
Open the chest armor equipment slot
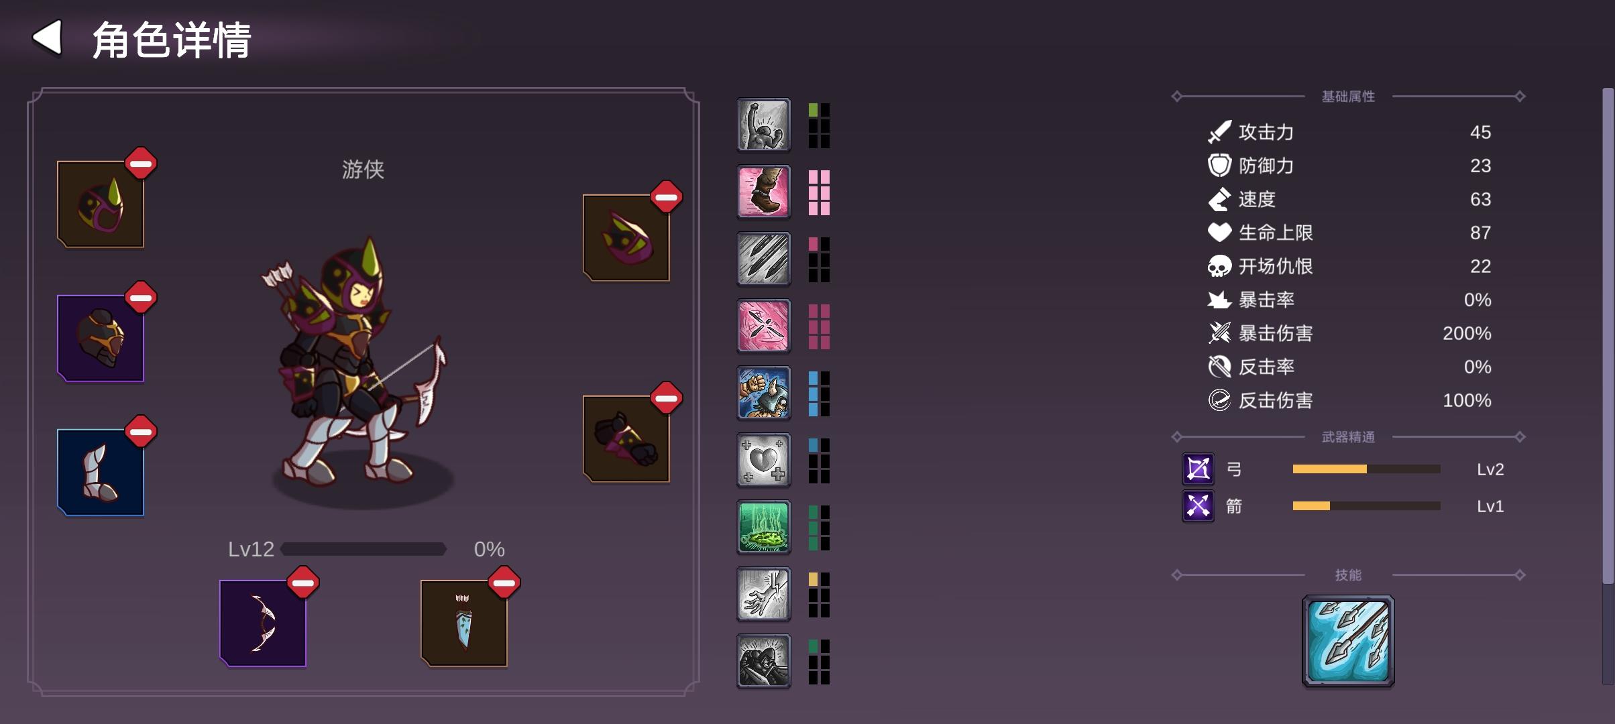[101, 339]
